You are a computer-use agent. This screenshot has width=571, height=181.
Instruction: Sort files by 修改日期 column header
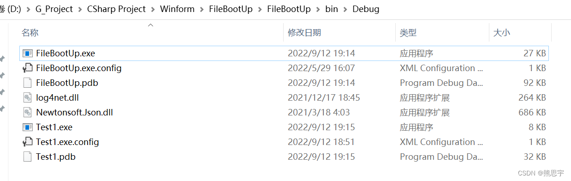[304, 33]
